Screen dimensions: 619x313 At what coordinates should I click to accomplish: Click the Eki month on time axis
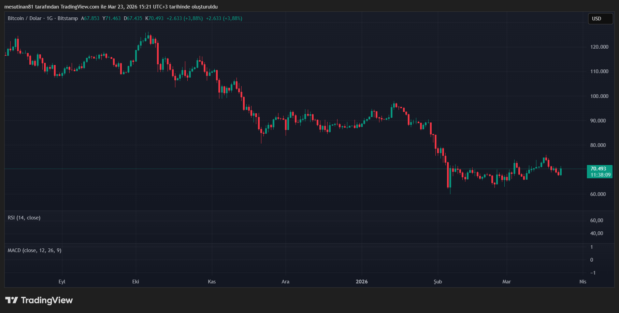[135, 282]
